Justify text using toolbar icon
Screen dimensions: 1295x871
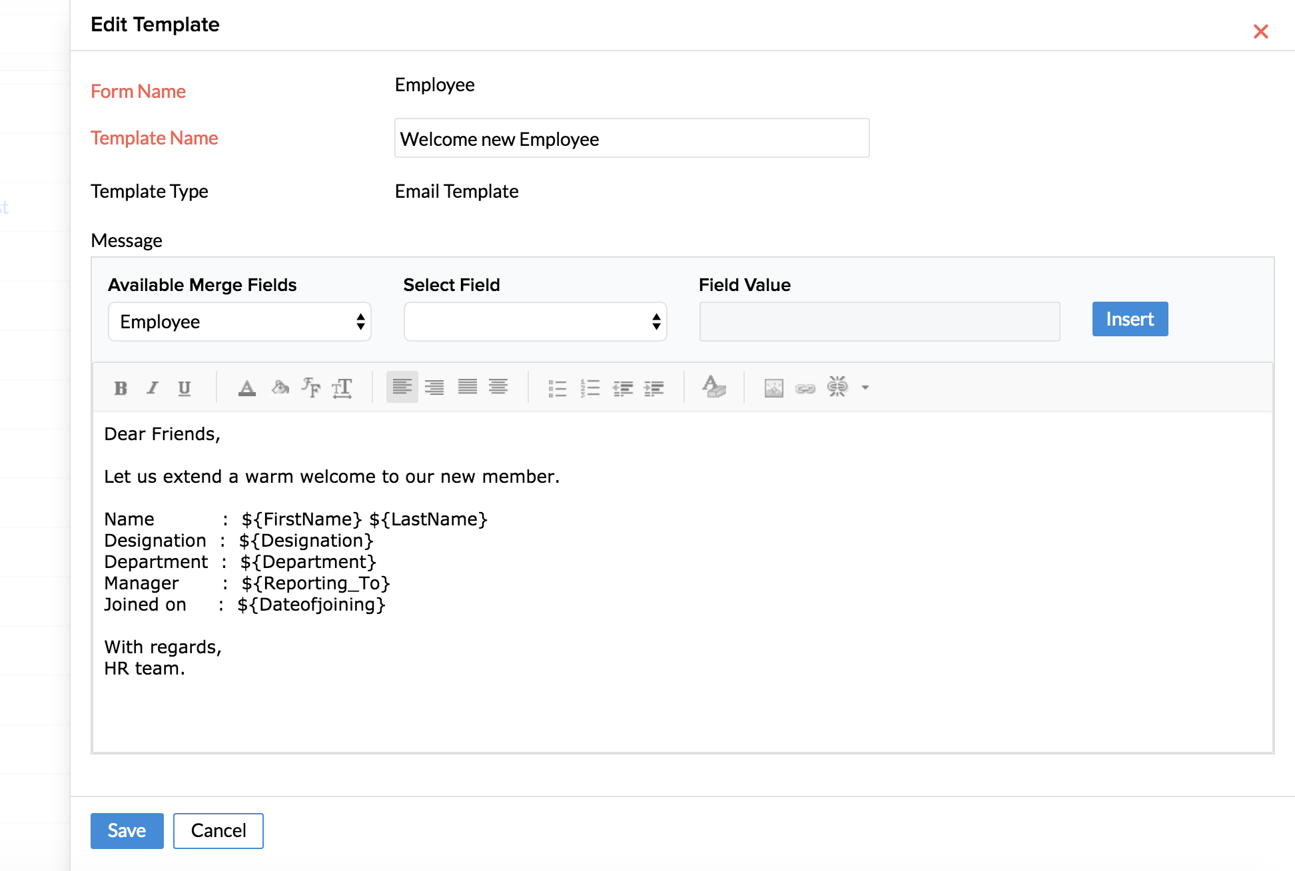(467, 387)
